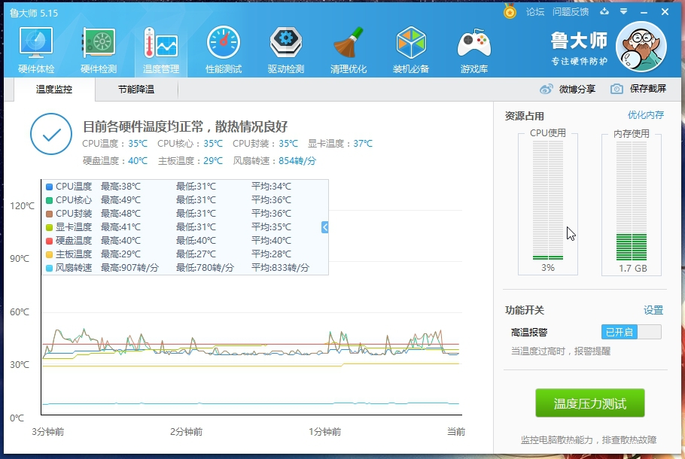685x459 pixels.
Task: Close the 鲁大师 window
Action: click(665, 12)
